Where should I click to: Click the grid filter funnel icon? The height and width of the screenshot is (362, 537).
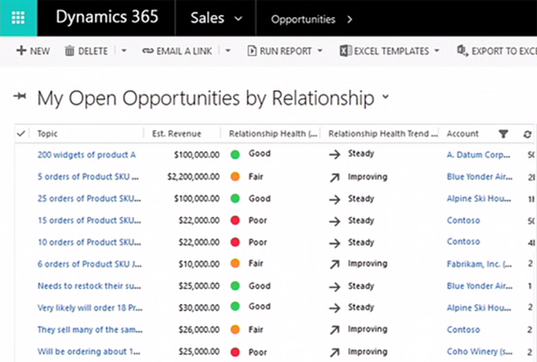(x=503, y=134)
